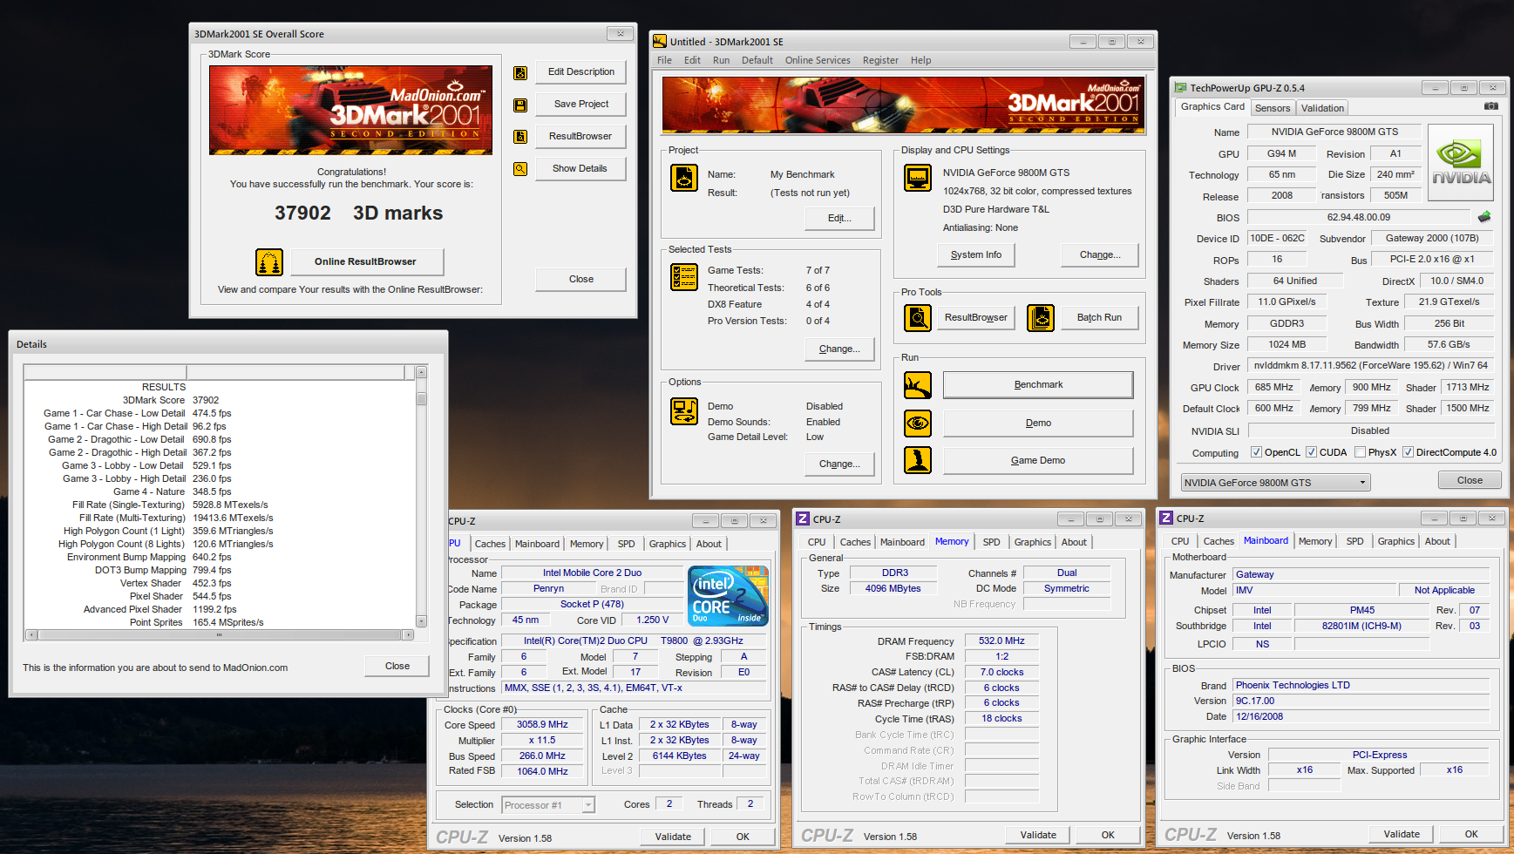
Task: Click the System Info button
Action: point(976,254)
